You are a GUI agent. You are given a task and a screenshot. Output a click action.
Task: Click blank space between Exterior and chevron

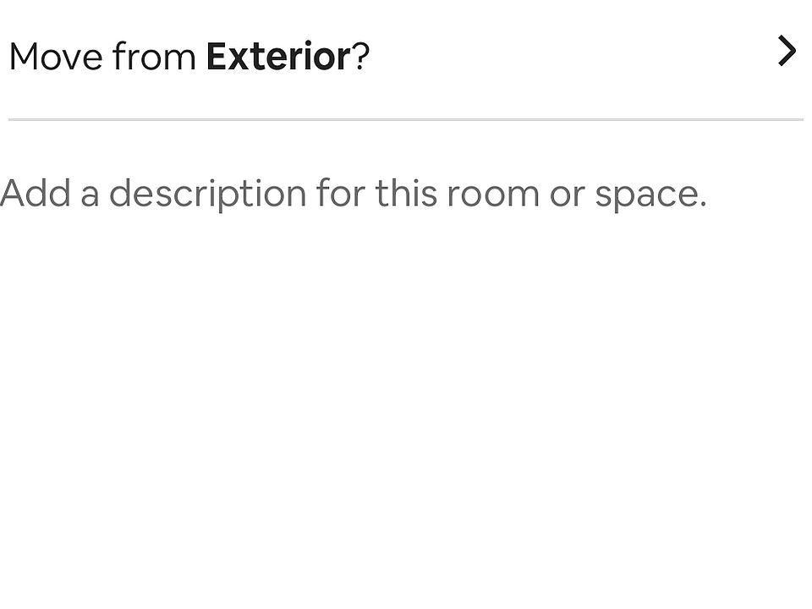click(x=573, y=56)
